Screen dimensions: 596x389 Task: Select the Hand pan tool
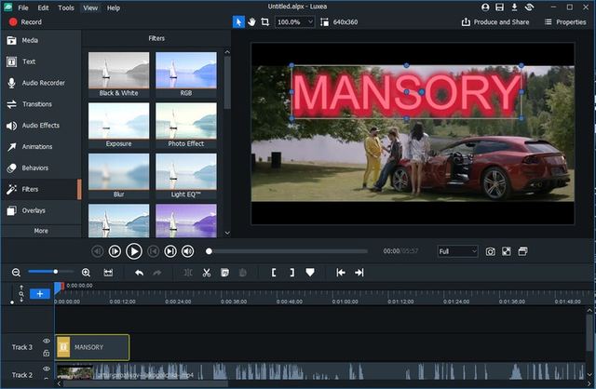(x=252, y=21)
